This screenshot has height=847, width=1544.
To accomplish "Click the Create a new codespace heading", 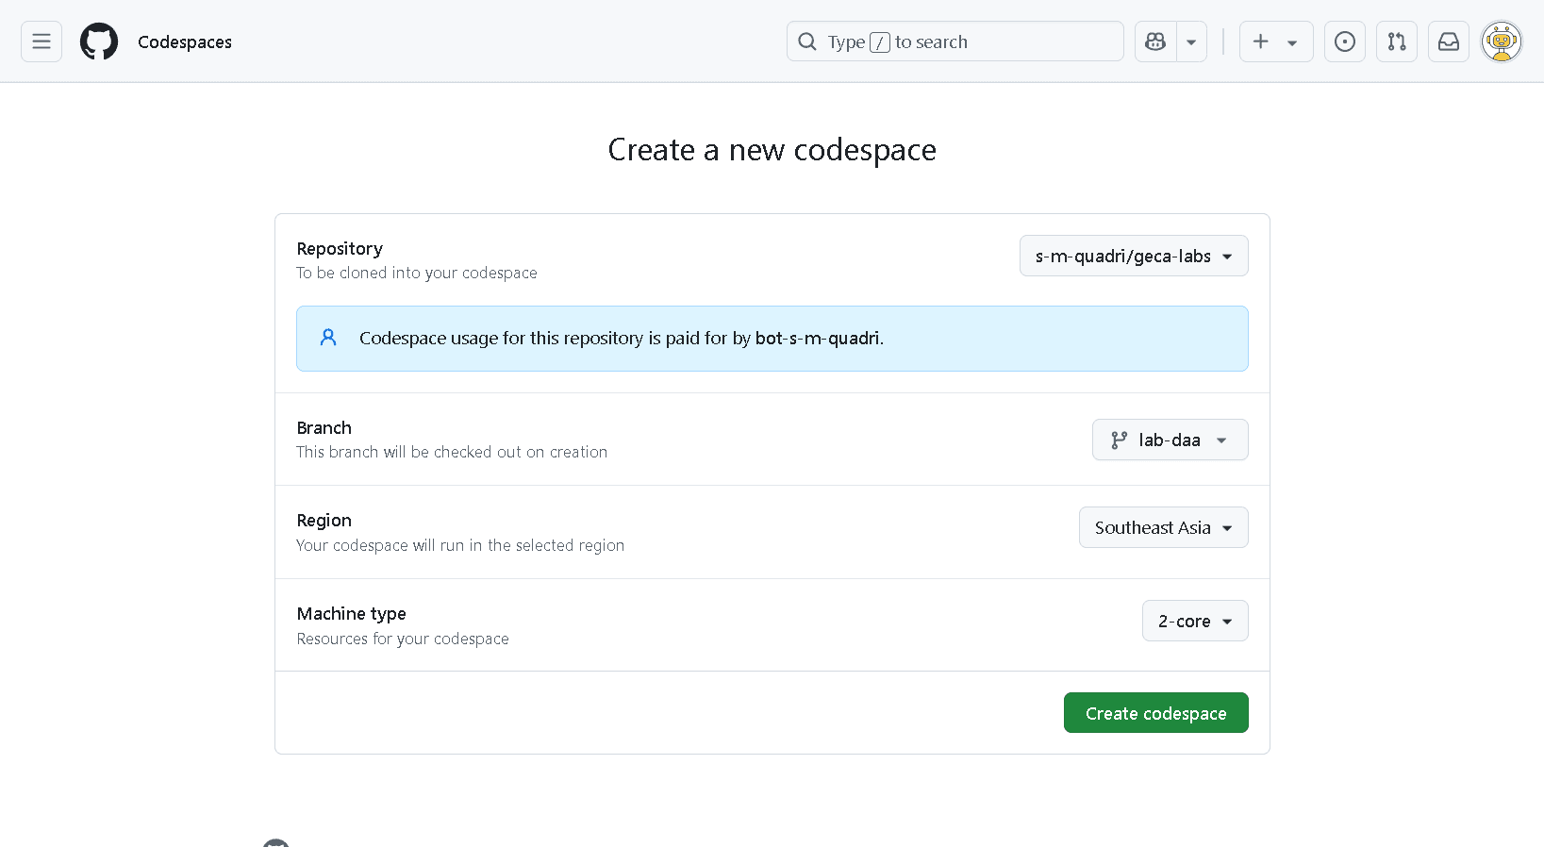I will [772, 149].
